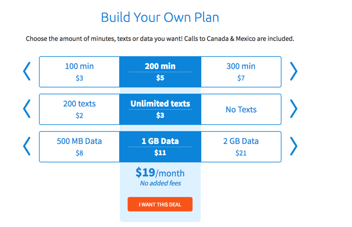Select the No Texts option
Viewport: 352px width, 227px height.
pos(241,109)
